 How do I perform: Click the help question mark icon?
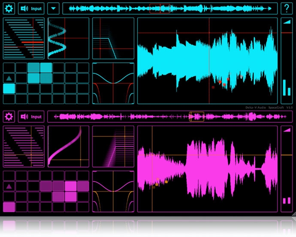point(287,8)
